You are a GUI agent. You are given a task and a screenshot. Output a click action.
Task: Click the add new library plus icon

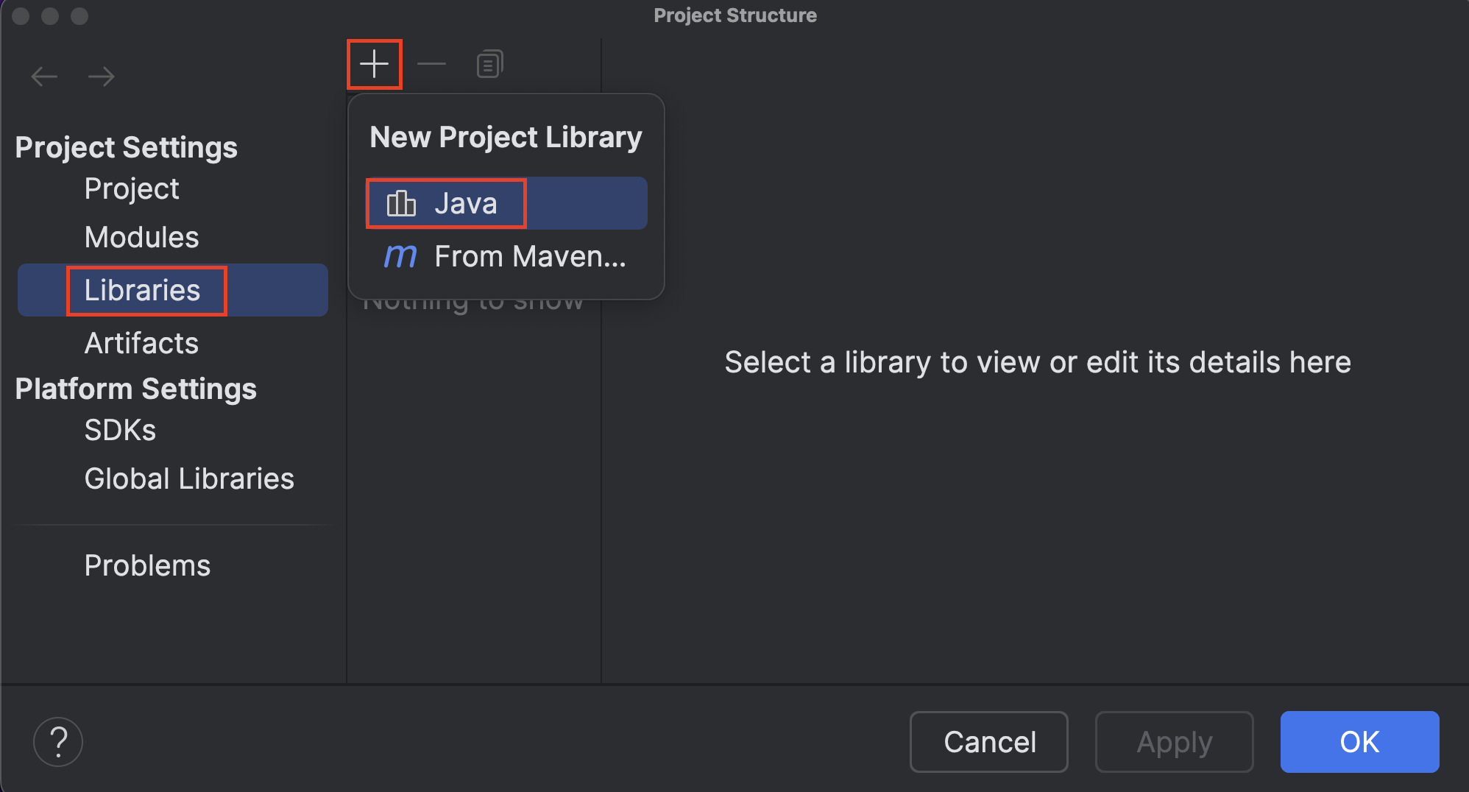pyautogui.click(x=374, y=63)
